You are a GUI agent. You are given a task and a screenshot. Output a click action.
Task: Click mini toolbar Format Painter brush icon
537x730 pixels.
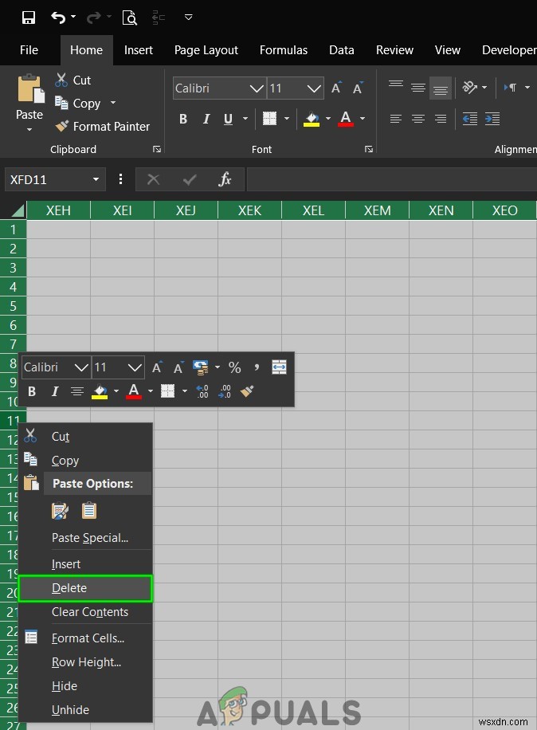(x=247, y=391)
